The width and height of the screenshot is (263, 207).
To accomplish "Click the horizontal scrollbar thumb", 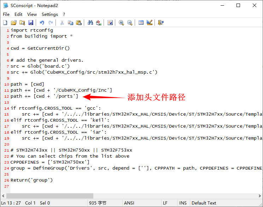I will [x=49, y=196].
